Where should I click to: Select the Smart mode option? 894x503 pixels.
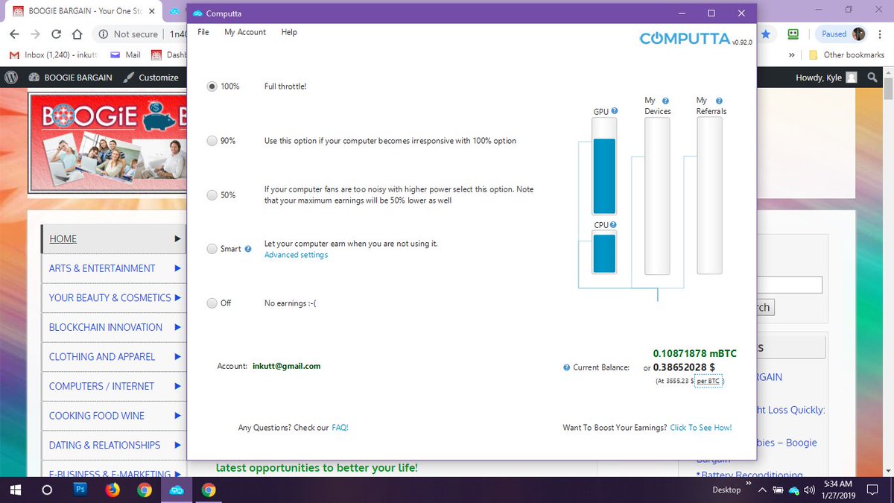[212, 249]
